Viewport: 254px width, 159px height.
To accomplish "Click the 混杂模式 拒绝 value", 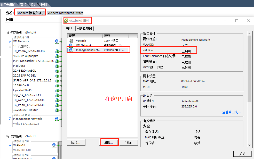I will pyautogui.click(x=197, y=132).
